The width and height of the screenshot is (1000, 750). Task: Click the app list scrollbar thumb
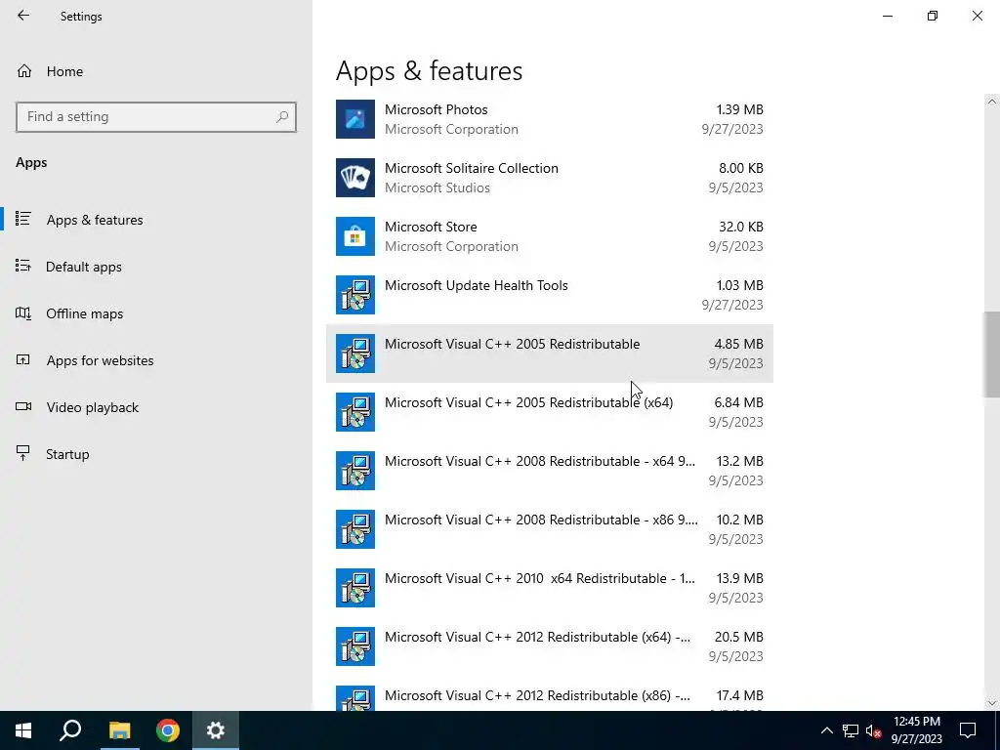pos(991,354)
